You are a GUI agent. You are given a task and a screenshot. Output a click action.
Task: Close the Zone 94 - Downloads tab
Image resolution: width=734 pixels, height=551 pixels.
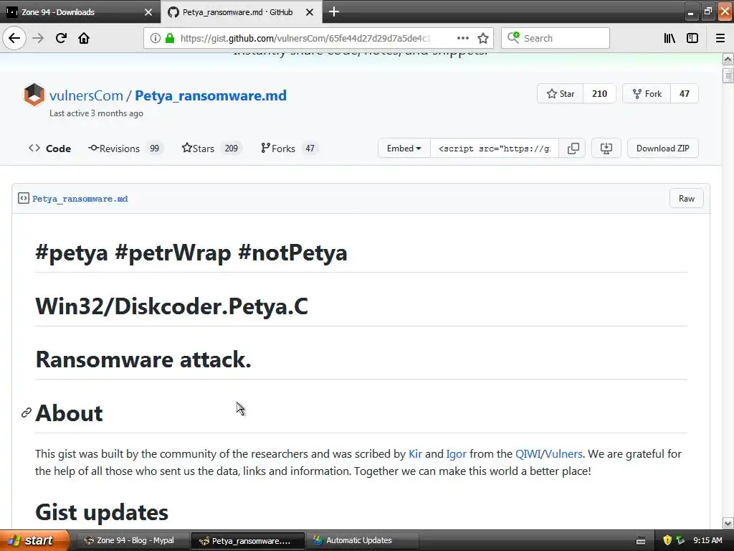coord(148,12)
